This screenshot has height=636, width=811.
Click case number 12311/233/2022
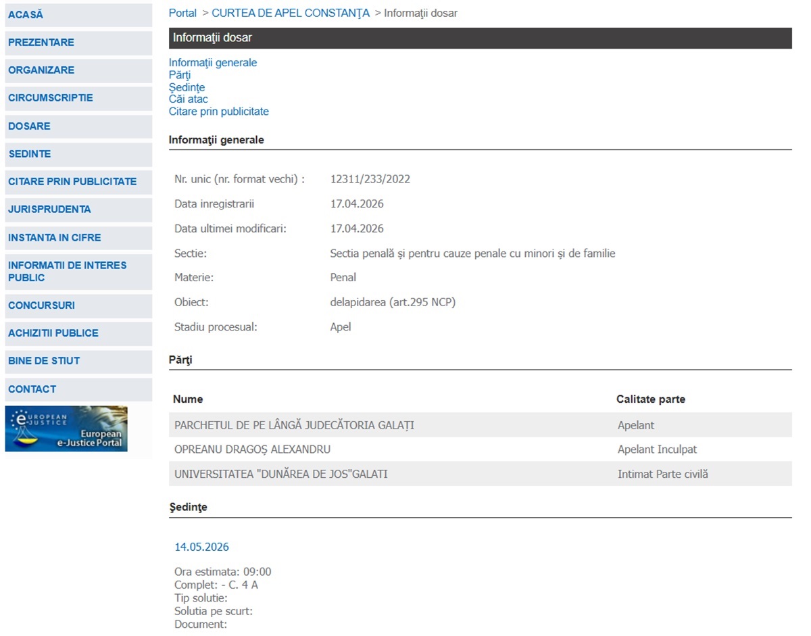point(370,179)
